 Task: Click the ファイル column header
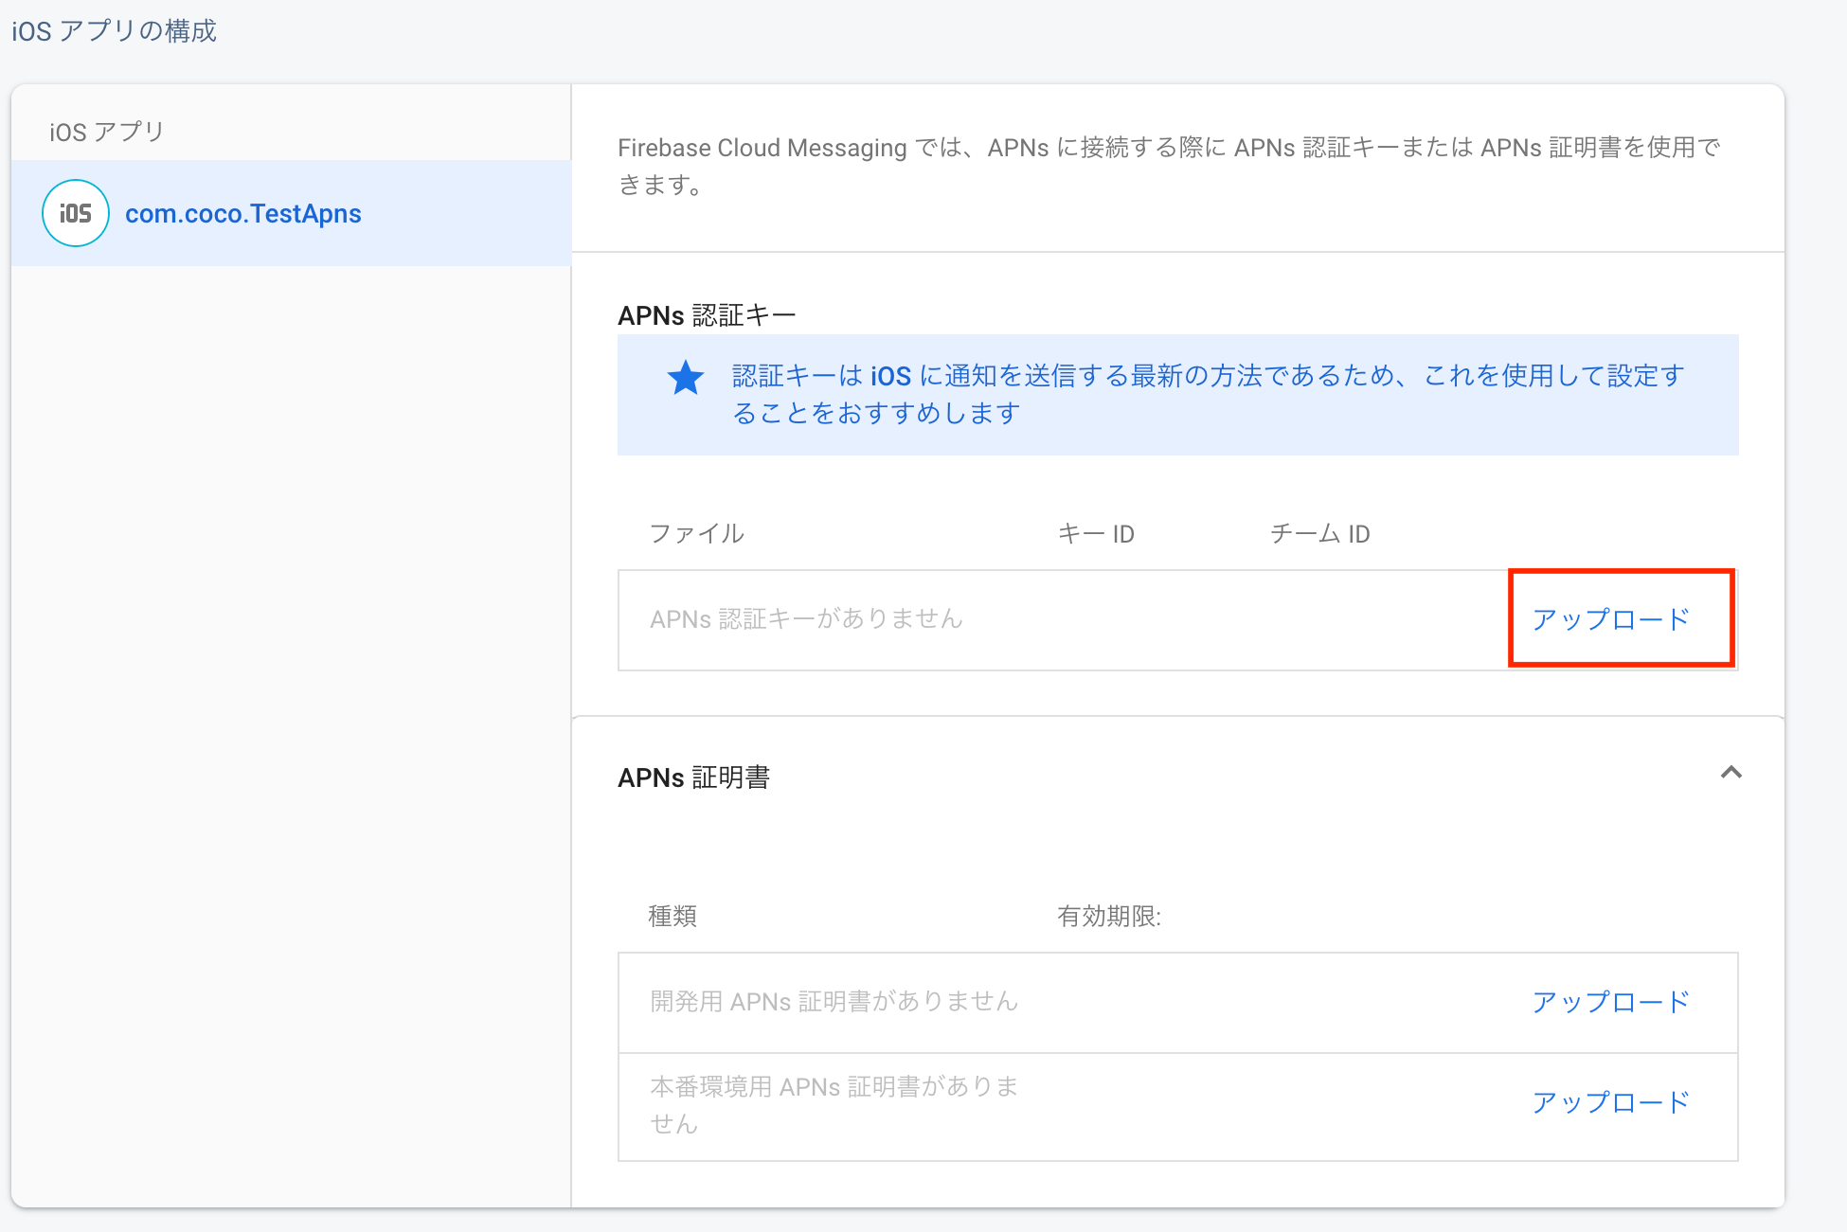pyautogui.click(x=697, y=534)
